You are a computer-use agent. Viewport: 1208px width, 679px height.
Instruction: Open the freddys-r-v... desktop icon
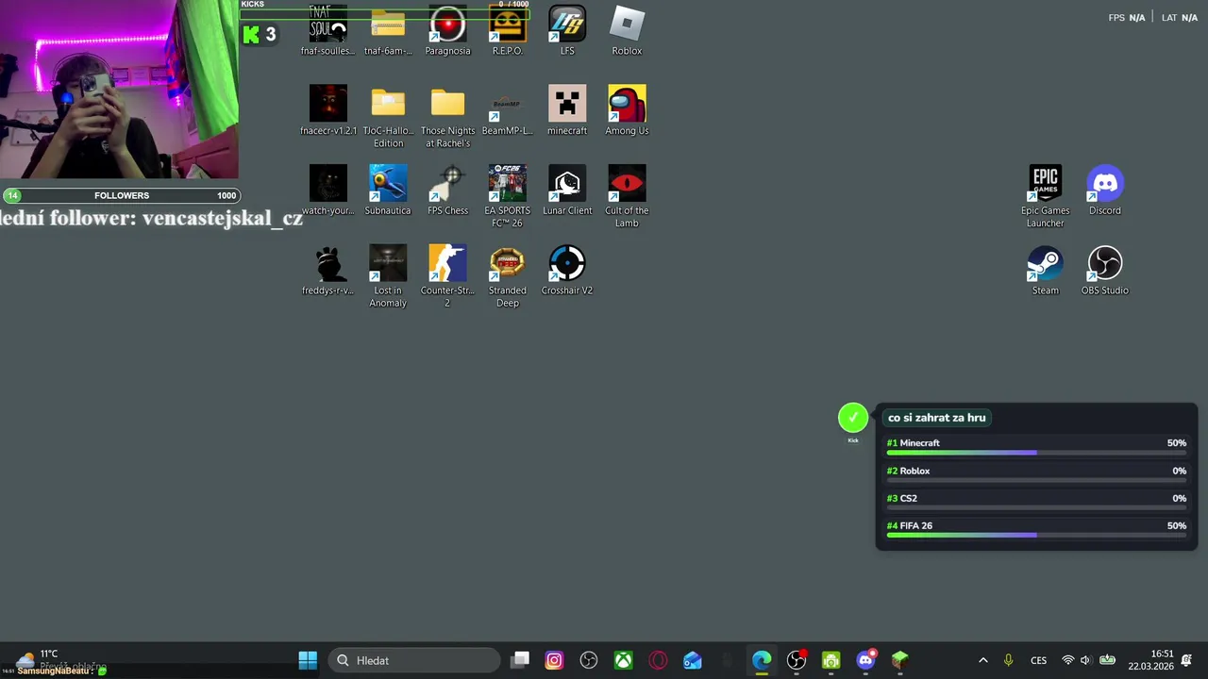327,271
